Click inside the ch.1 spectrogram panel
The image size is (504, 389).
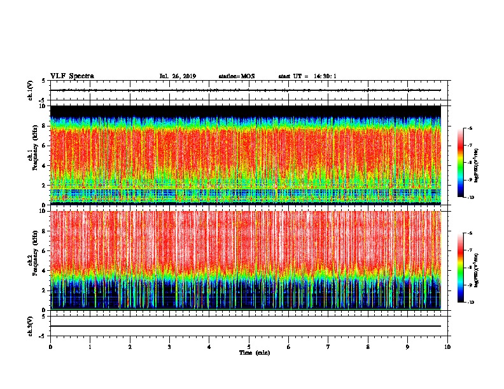245,155
